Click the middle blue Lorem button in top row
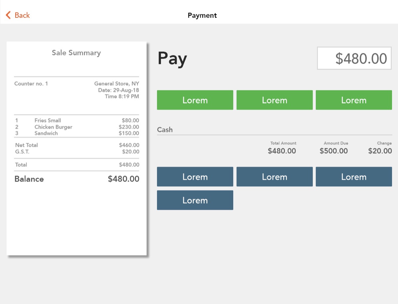Viewport: 398px width, 304px height. [274, 177]
